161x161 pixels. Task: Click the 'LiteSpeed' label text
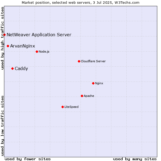coord(71,107)
